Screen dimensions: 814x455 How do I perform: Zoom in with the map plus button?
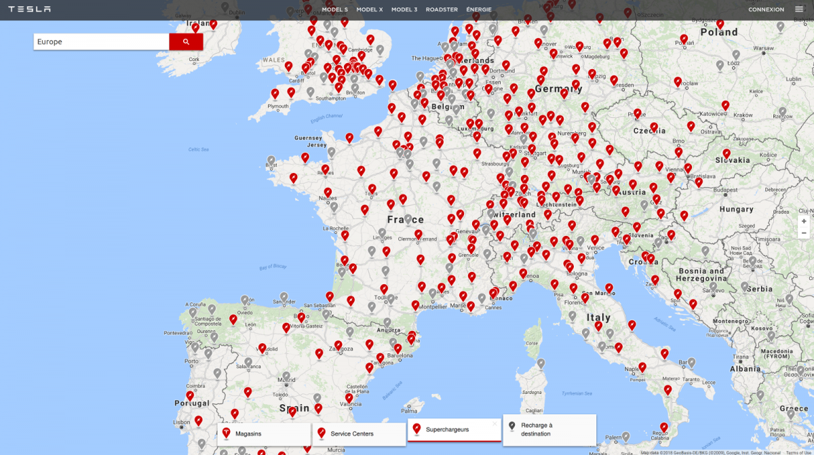pyautogui.click(x=805, y=221)
